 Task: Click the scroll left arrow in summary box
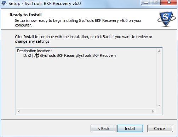point(19,111)
